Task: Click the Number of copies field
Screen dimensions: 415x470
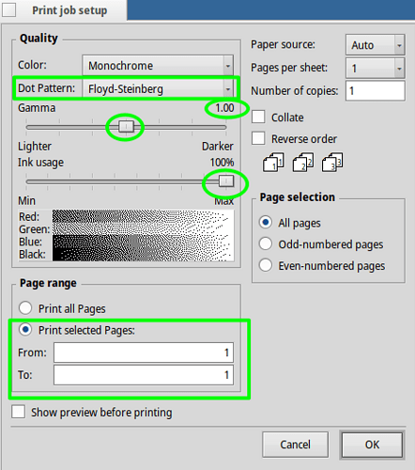Action: tap(376, 91)
